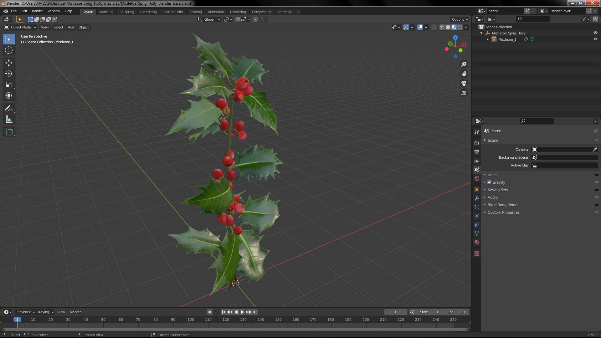Switch to the UV Editing workspace tab
The image size is (601, 338).
pos(148,12)
